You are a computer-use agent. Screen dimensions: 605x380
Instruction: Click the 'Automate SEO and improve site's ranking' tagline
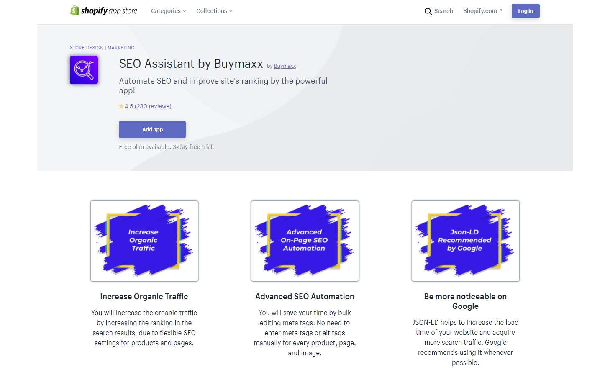coord(223,86)
